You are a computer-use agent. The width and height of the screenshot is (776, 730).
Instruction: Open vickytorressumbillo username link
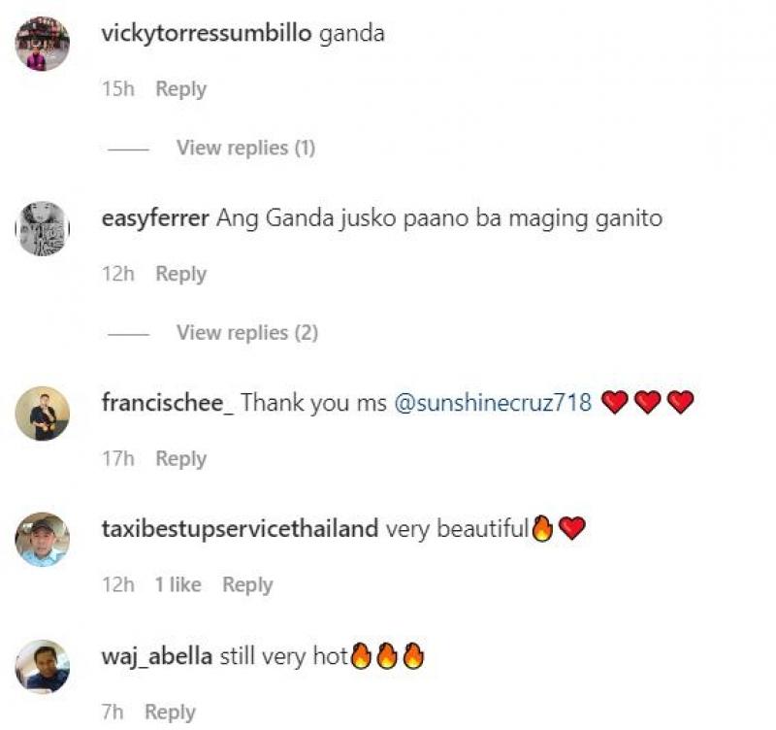[207, 34]
